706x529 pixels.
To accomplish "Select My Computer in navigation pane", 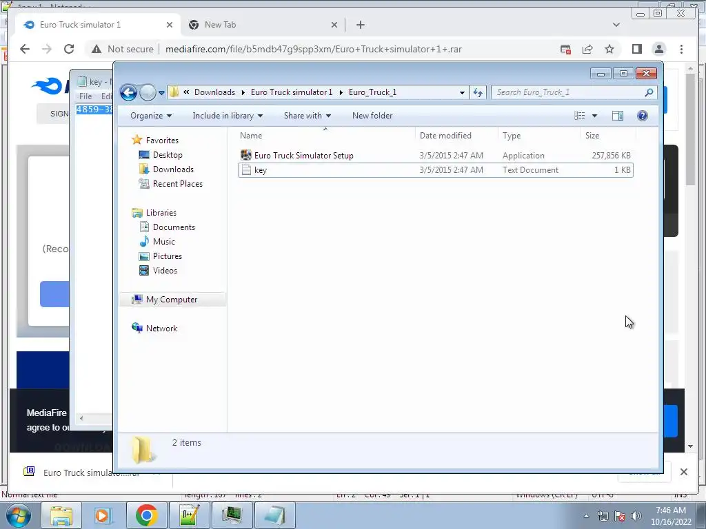I will coord(172,300).
